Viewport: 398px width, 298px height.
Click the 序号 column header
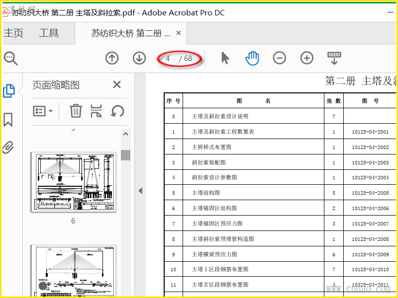coord(173,101)
